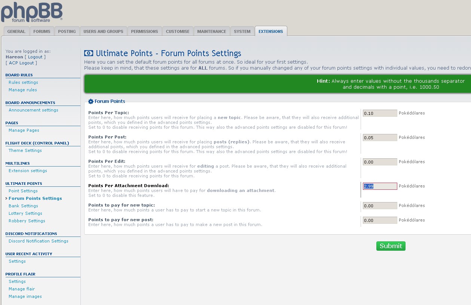This screenshot has width=471, height=305.
Task: Click the PROFILE FLAIR sidebar heading
Action: click(20, 274)
